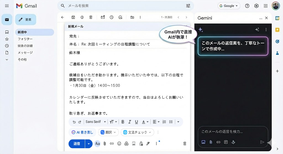Toggle italic text formatting

(130, 122)
